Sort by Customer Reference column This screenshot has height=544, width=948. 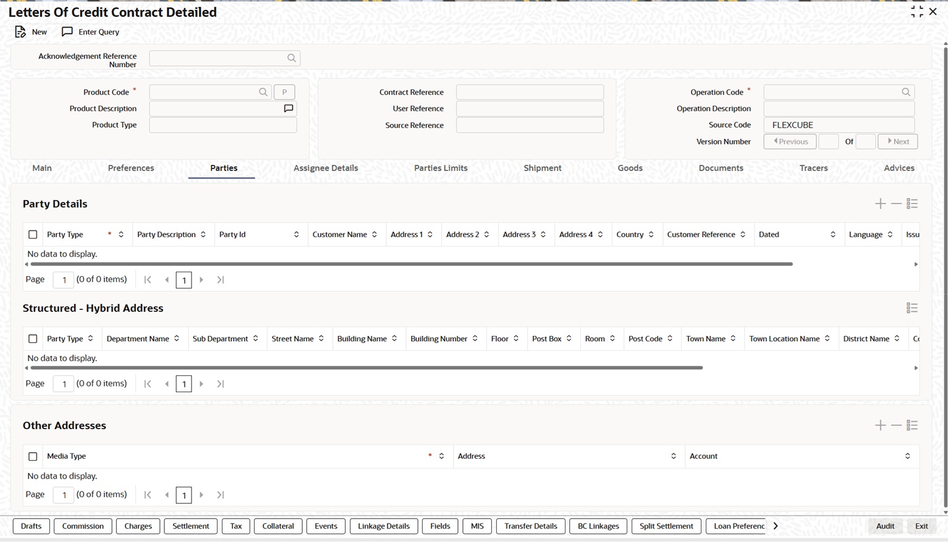click(743, 235)
